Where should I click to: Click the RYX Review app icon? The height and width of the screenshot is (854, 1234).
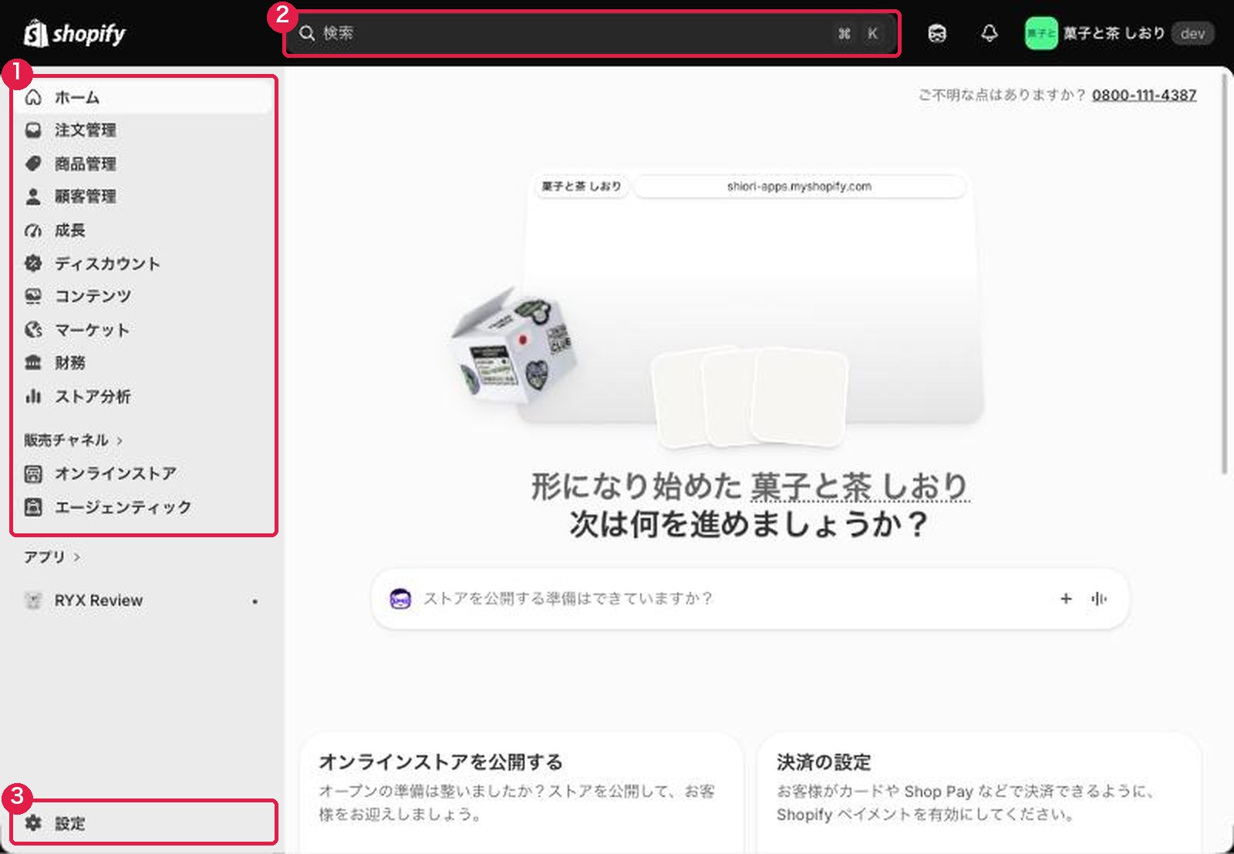click(33, 600)
